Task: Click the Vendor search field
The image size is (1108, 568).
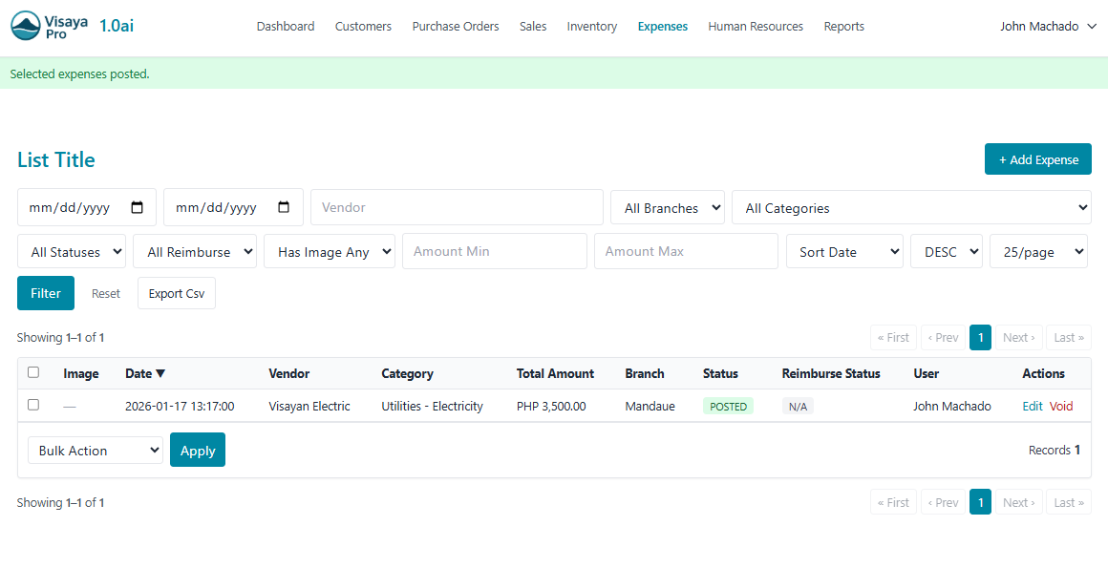Action: pyautogui.click(x=457, y=207)
